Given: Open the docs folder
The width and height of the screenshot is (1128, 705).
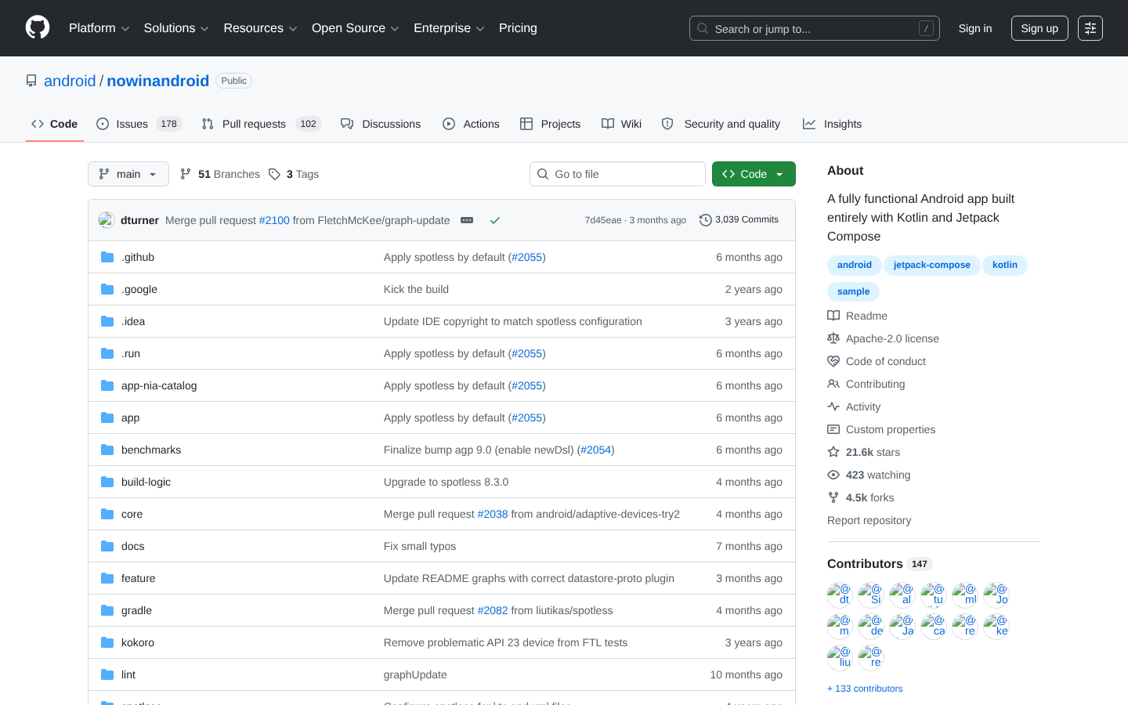Looking at the screenshot, I should click(133, 546).
